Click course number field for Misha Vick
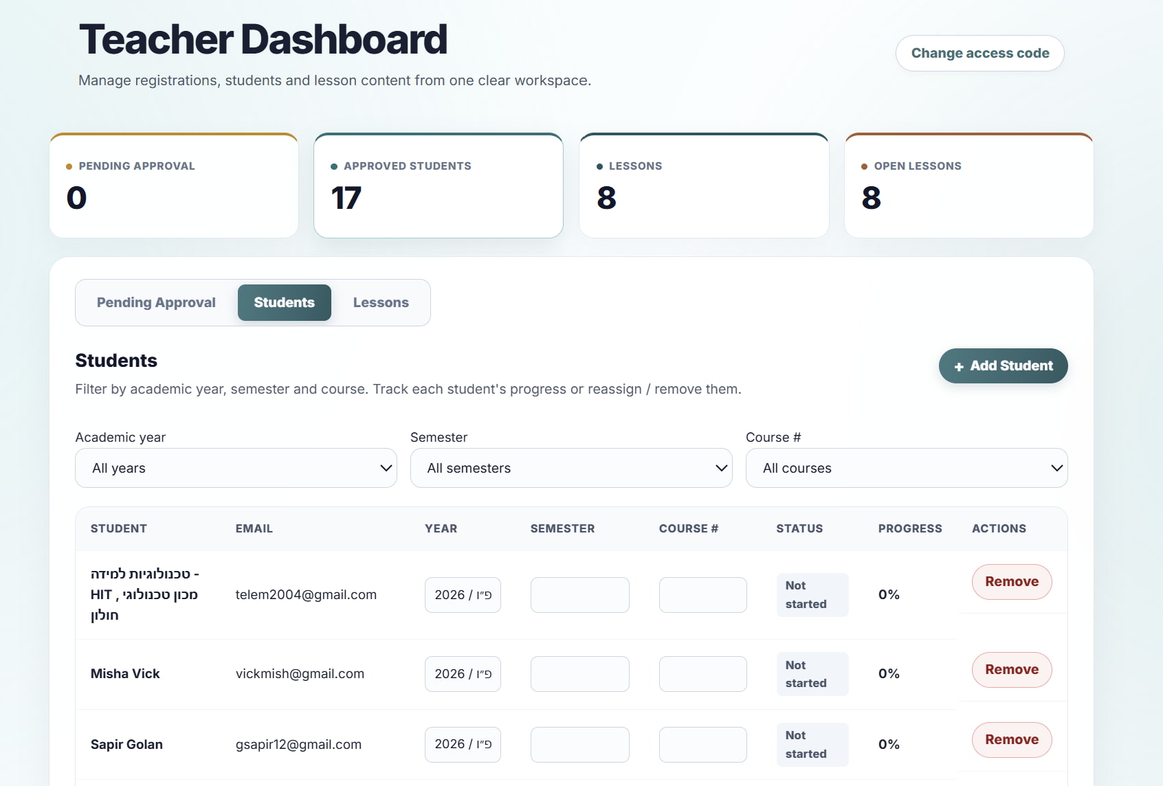 click(x=702, y=674)
